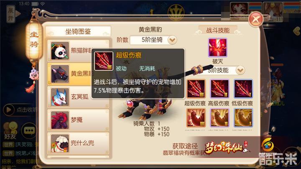This screenshot has height=169, width=301.
Task: Select the red level III claw skill icon
Action: 196,118
